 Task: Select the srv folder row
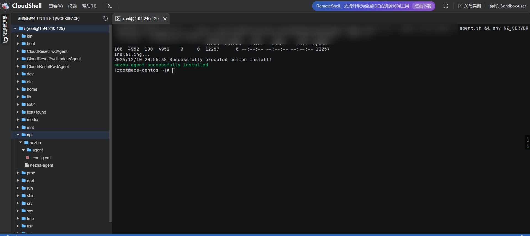60,203
